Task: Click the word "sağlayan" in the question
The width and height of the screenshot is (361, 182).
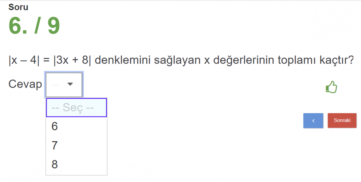Action: click(x=177, y=60)
